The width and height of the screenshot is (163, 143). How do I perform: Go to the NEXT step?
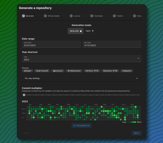(x=137, y=133)
